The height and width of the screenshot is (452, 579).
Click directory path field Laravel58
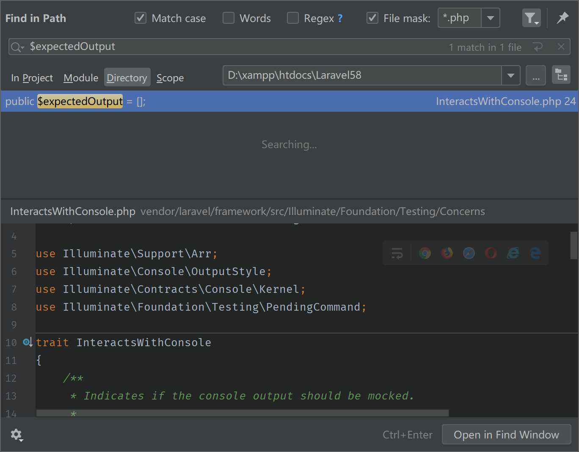click(362, 75)
